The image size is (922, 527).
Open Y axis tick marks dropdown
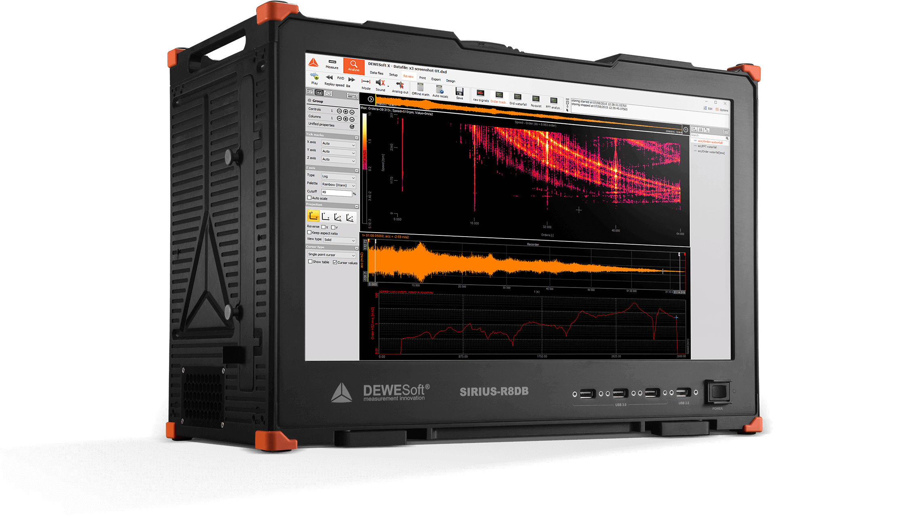(338, 152)
